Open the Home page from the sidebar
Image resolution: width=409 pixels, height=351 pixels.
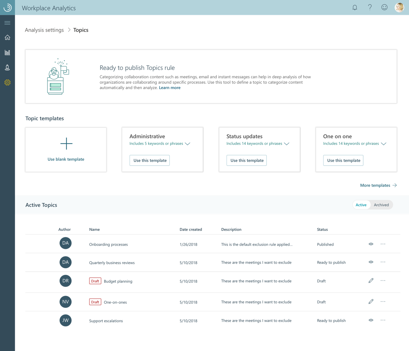click(x=7, y=37)
